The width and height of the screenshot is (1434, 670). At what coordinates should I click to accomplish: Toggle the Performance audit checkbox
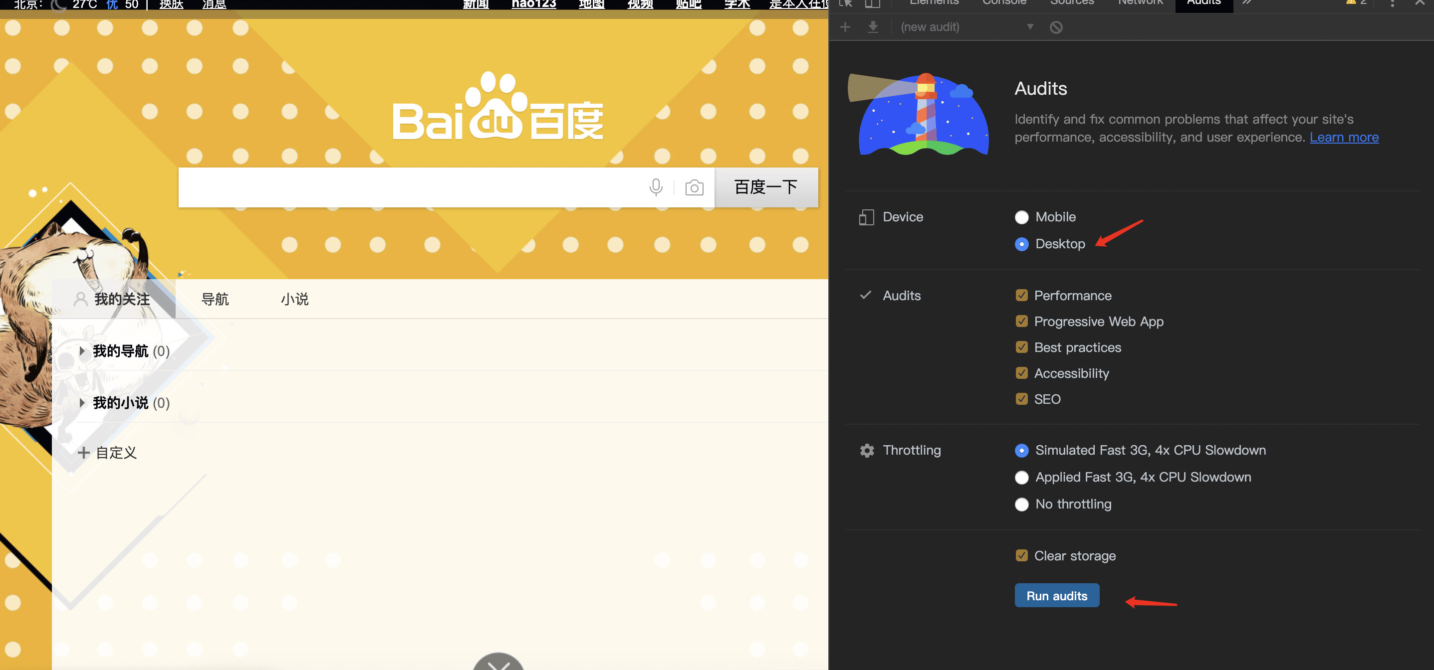[1021, 295]
